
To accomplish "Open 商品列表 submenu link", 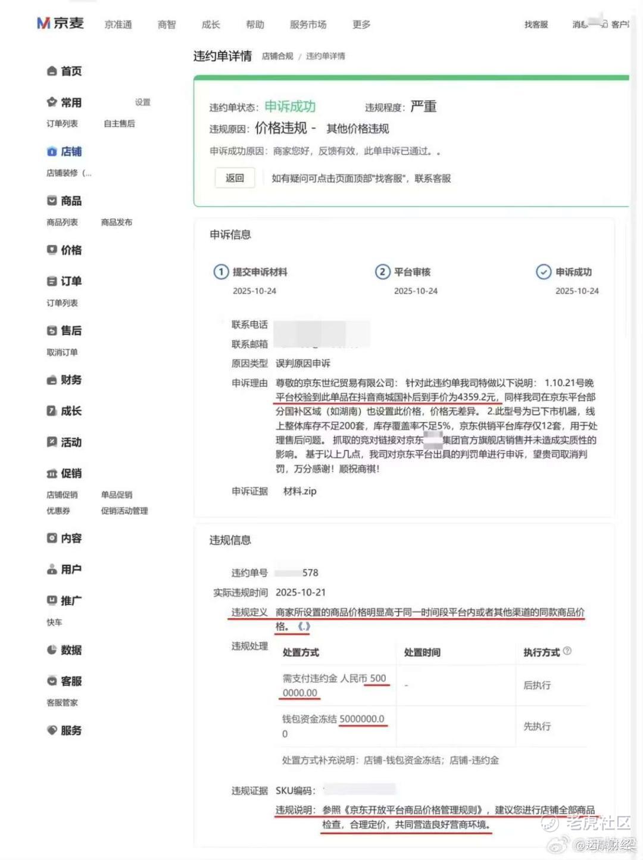I will pyautogui.click(x=62, y=222).
